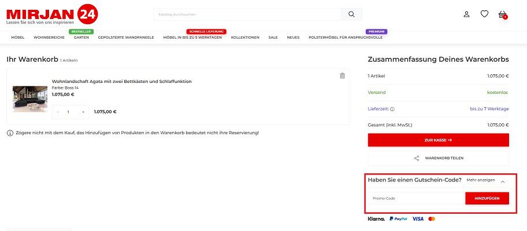Open the Neues menu item
Screen dimensions: 527x231
293,37
